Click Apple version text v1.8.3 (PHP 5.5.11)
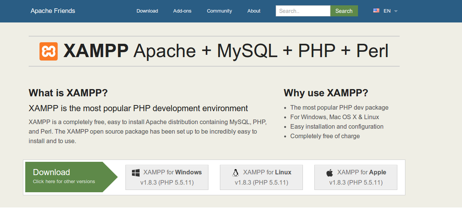 click(x=356, y=183)
